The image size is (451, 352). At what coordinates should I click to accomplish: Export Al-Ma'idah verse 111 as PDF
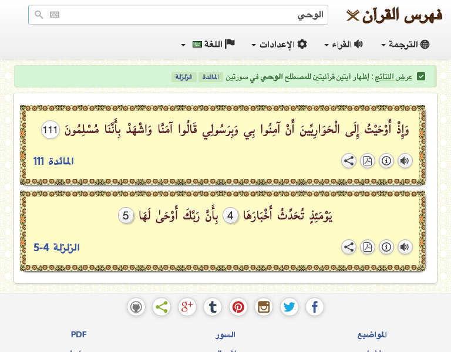368,161
